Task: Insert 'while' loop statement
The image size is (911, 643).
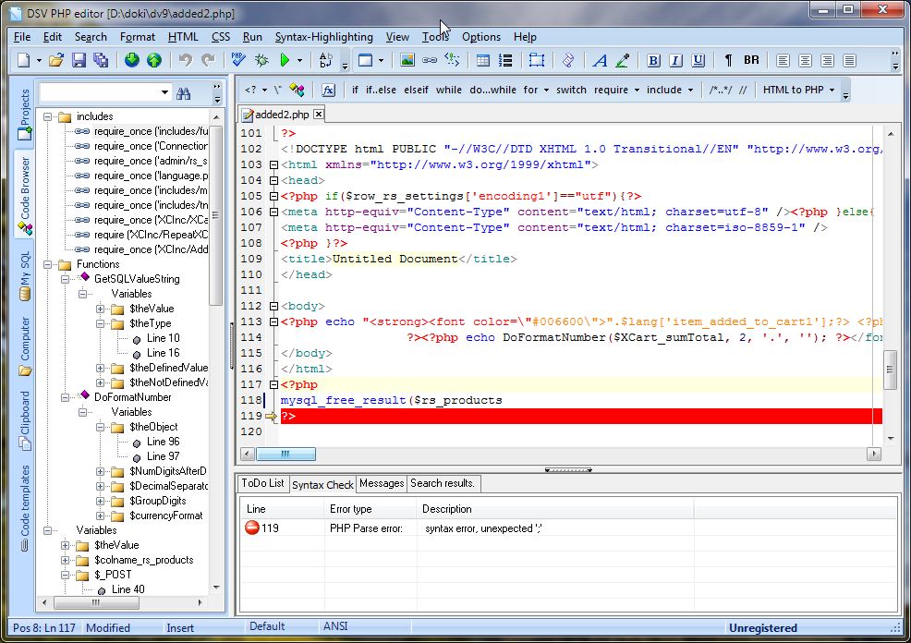Action: point(448,90)
